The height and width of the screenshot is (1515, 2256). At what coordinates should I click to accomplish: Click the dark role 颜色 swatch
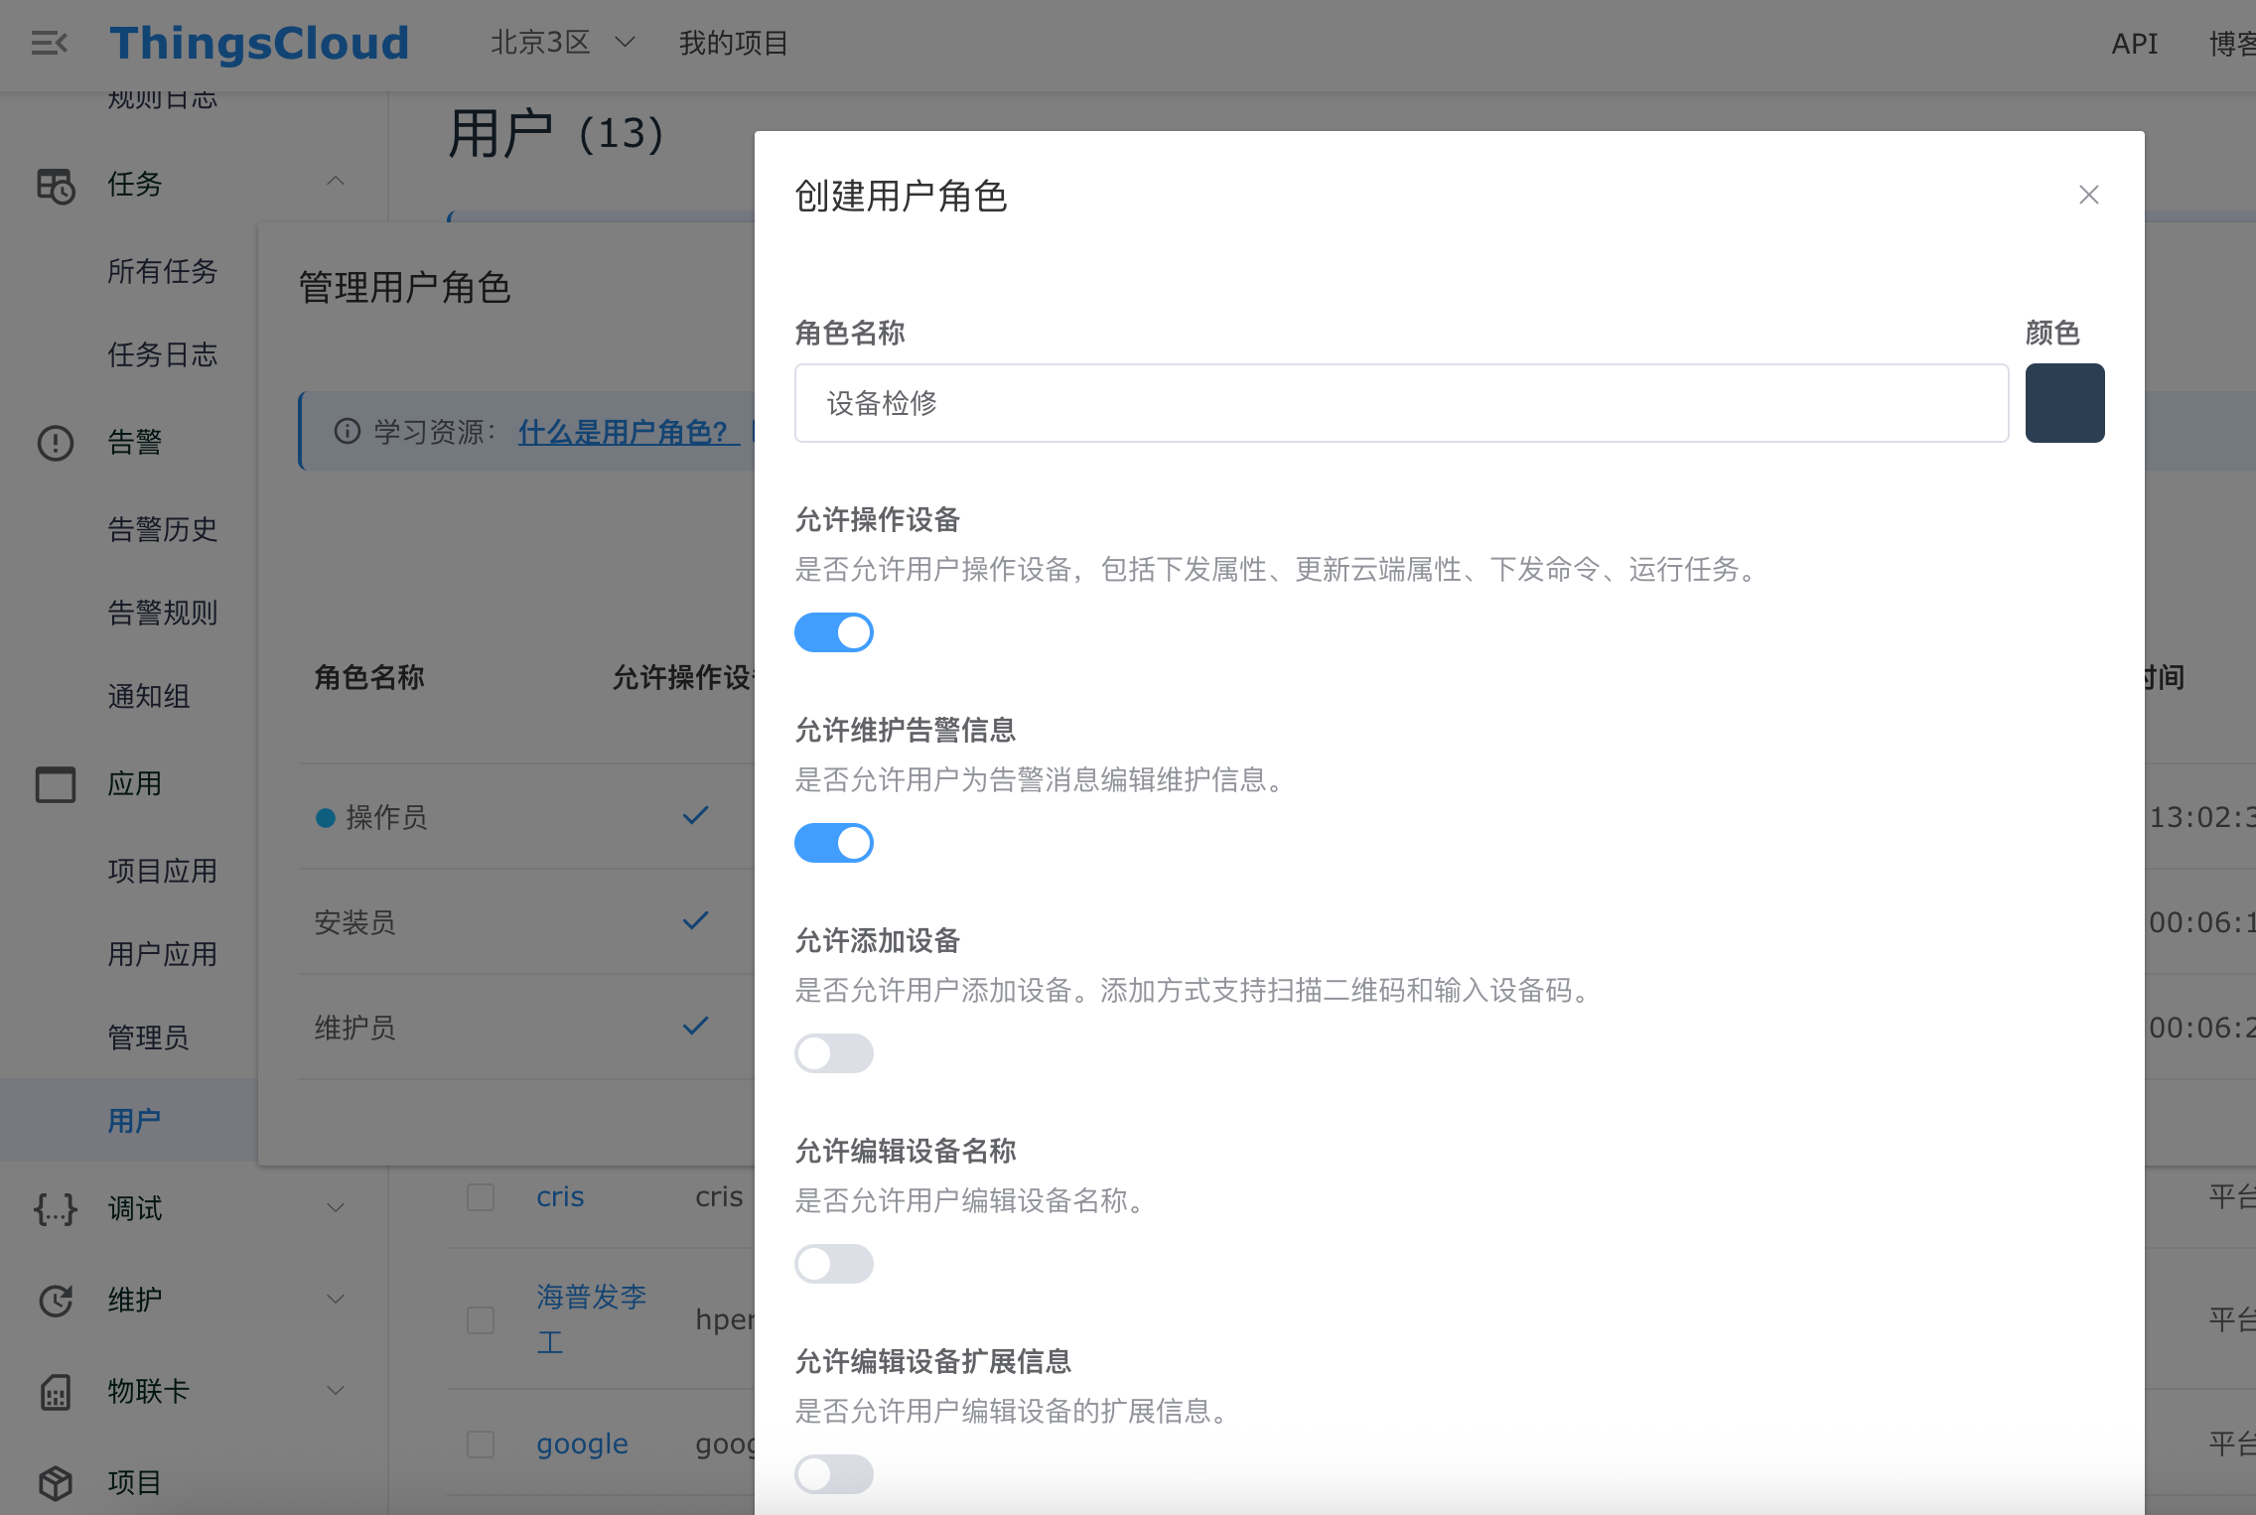(x=2064, y=403)
